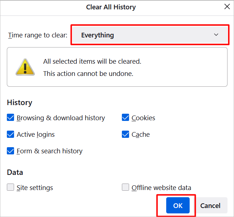The image size is (234, 217).
Task: Check the Offline website data checkbox
Action: (x=125, y=187)
